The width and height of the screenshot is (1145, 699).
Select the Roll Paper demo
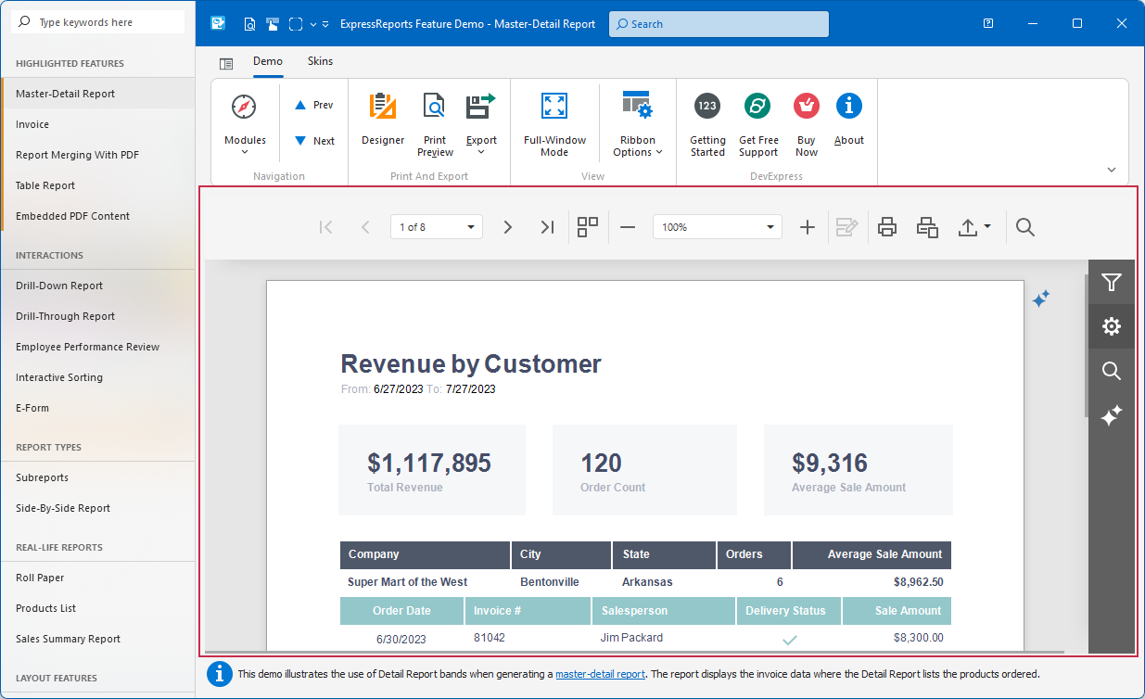(x=98, y=578)
